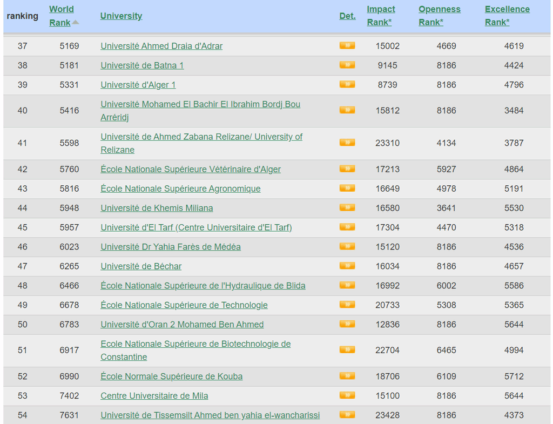Viewport: 553px width, 424px height.
Task: Sort table by World Rank header
Action: tap(62, 16)
